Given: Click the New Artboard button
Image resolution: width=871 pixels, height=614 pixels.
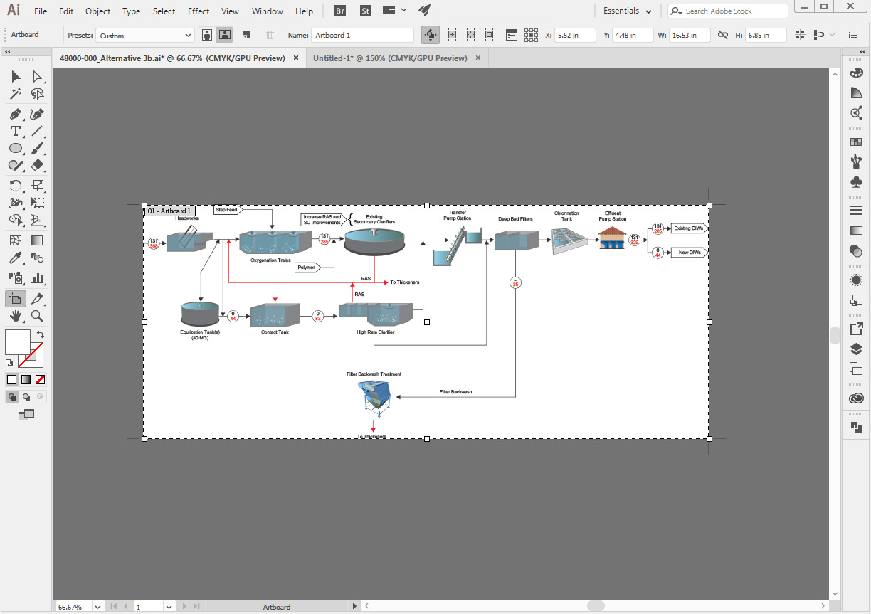Looking at the screenshot, I should point(247,35).
